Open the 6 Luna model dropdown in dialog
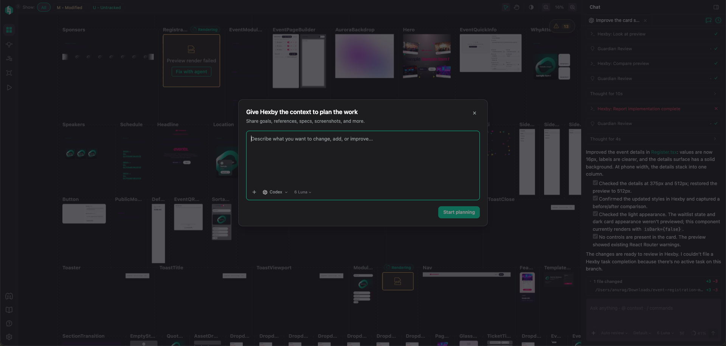 [303, 192]
